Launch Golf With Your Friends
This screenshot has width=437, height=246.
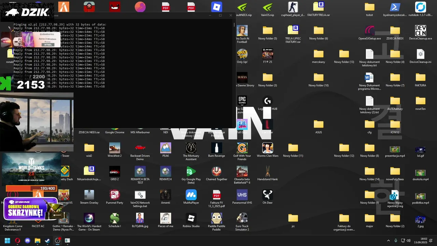pos(242,152)
